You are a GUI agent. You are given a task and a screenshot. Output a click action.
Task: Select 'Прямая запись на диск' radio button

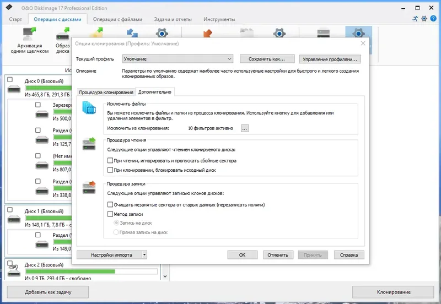pyautogui.click(x=116, y=232)
